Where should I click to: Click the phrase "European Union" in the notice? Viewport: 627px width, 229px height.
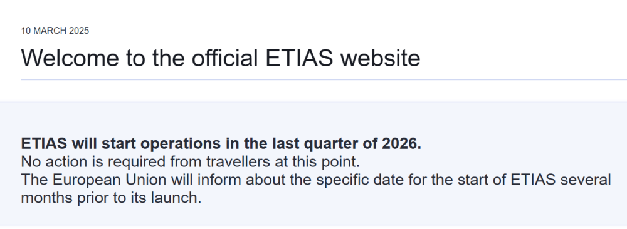click(x=110, y=180)
